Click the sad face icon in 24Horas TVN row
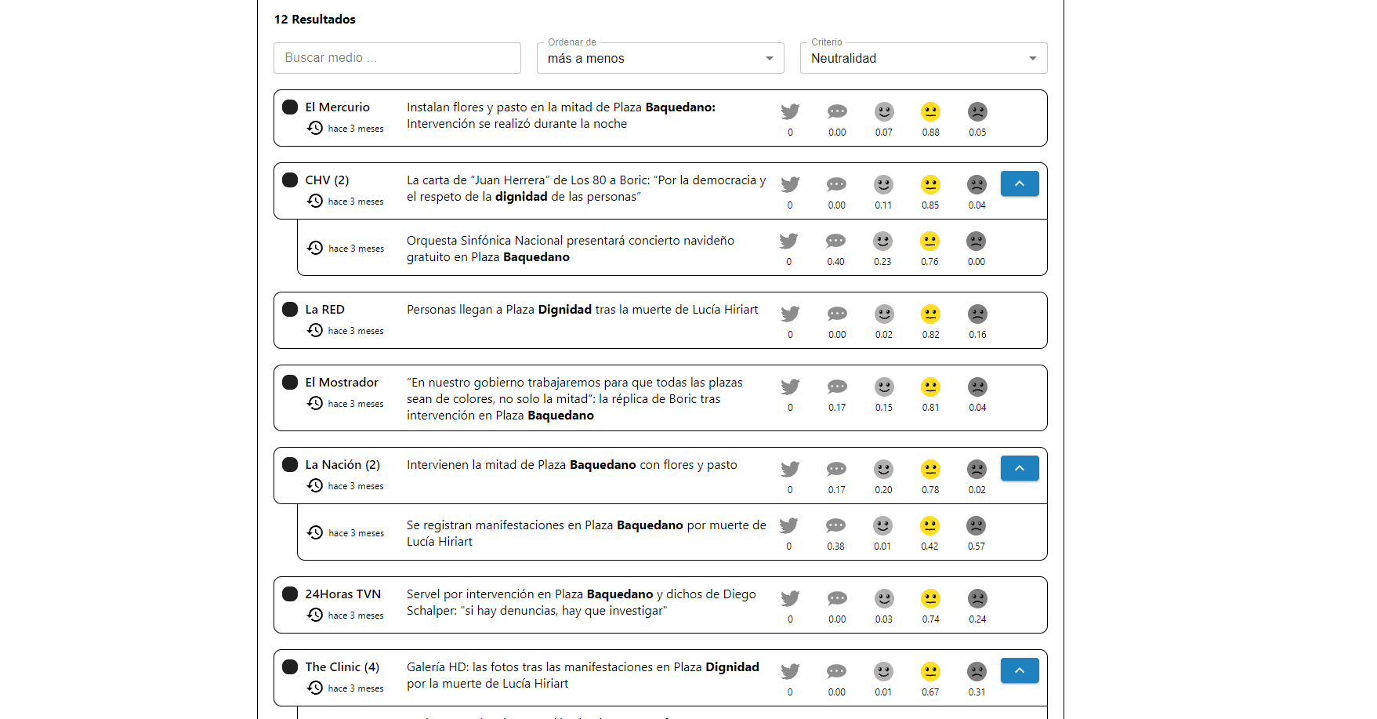The image size is (1377, 719). 977,599
